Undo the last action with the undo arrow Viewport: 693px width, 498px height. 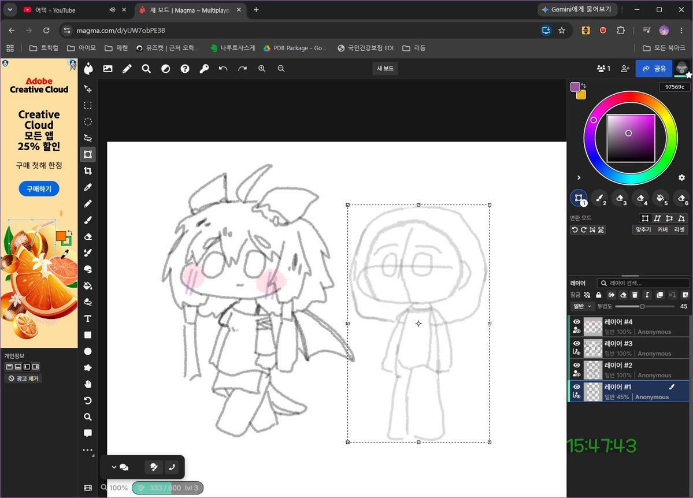click(x=223, y=69)
